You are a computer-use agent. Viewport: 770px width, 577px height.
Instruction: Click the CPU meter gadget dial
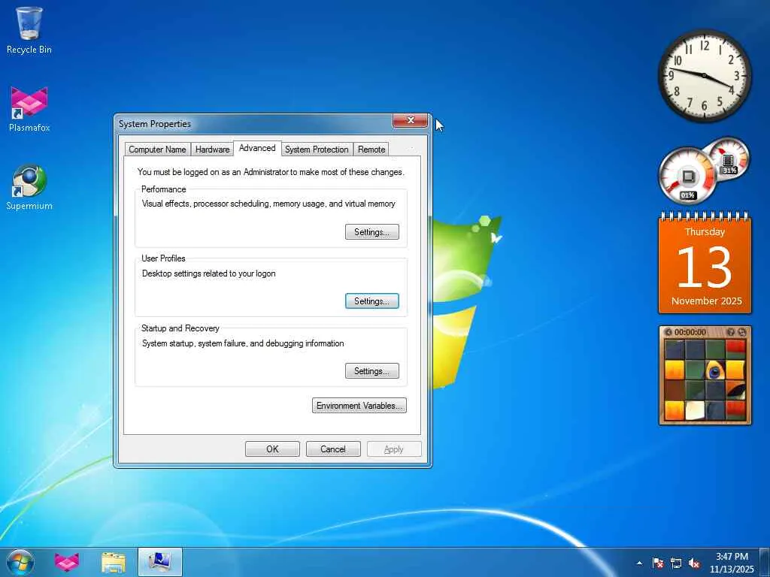coord(687,176)
